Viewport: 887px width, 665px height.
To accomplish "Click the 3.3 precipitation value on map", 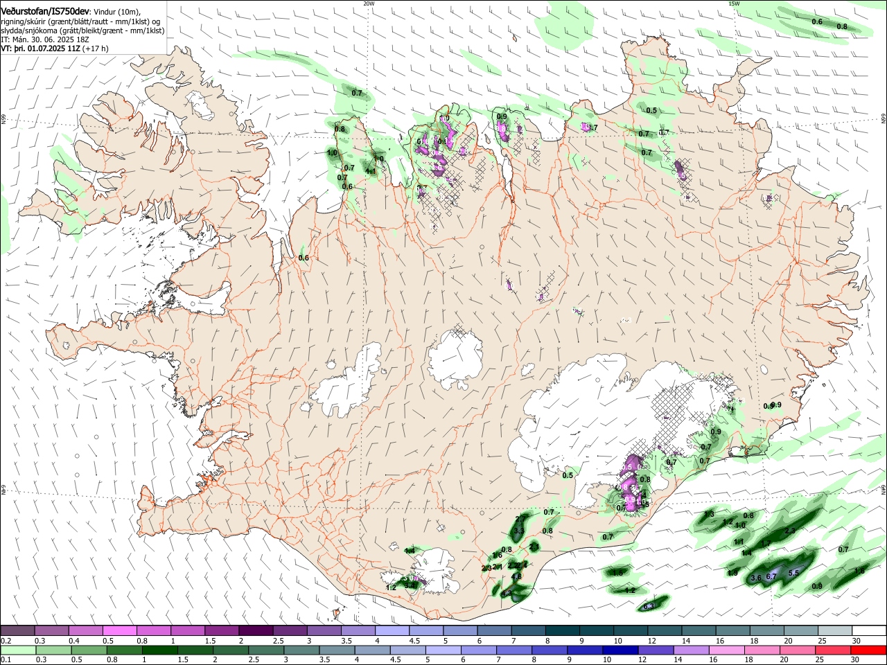I will [519, 531].
